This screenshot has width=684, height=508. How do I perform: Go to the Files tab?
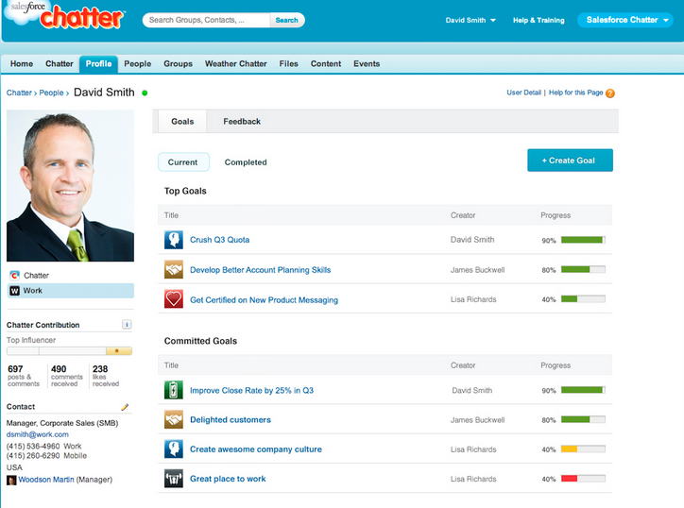point(289,63)
